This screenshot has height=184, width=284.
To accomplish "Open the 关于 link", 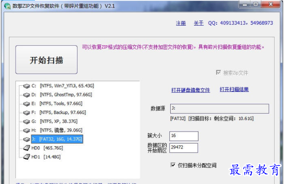I will (198, 23).
